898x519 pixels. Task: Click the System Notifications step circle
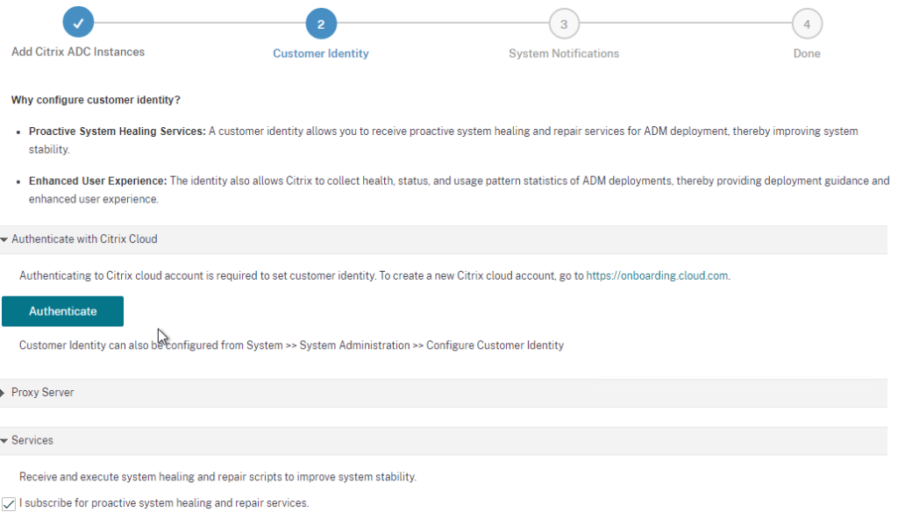tap(564, 25)
